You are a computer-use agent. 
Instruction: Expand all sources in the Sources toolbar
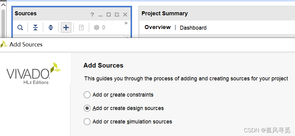coord(51,28)
